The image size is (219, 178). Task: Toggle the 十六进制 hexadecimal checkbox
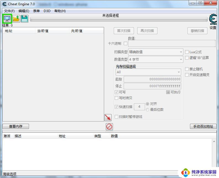126,44
